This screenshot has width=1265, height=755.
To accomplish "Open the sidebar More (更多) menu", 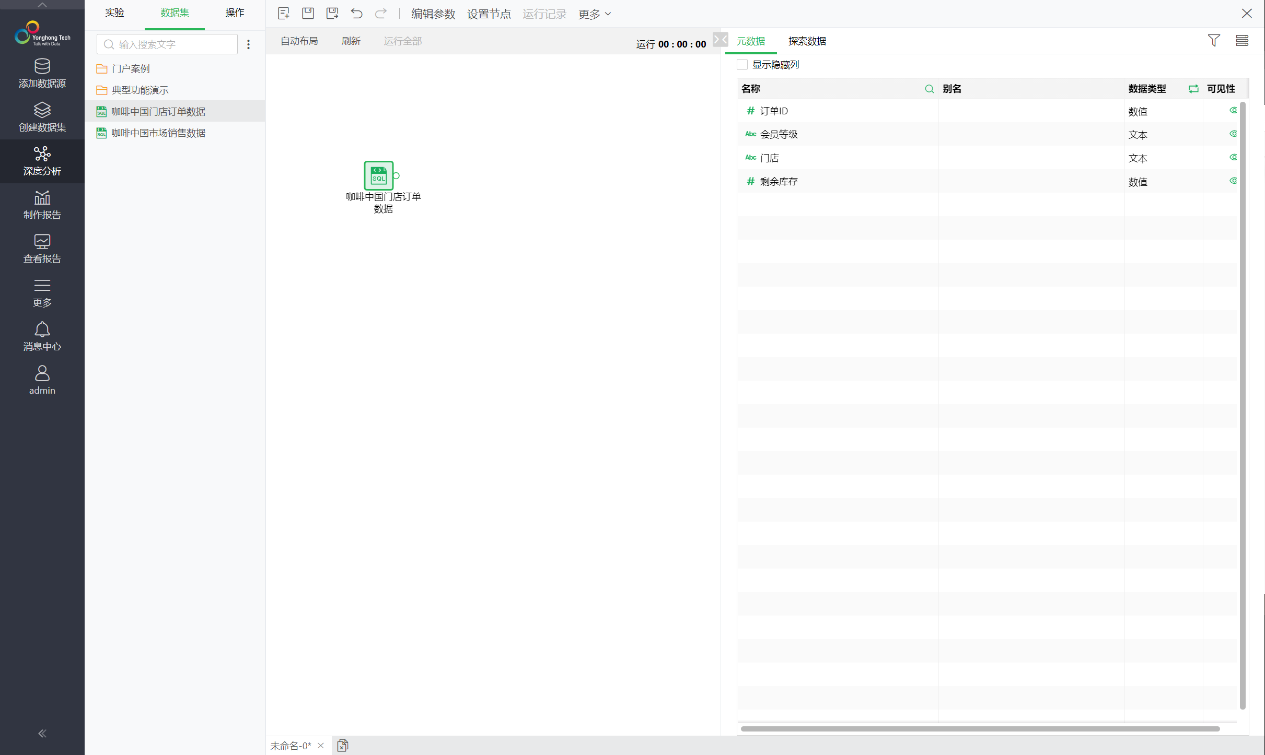I will point(42,292).
